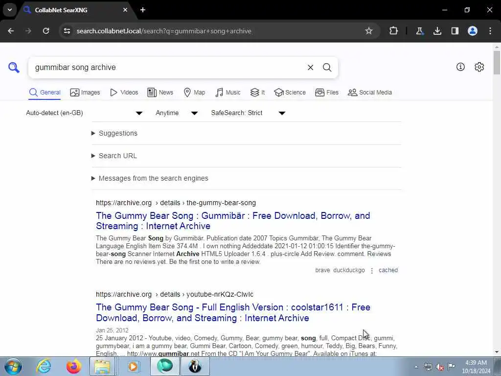Click archive.org the-gummy-bear-song URL
This screenshot has height=376, width=501.
176,203
